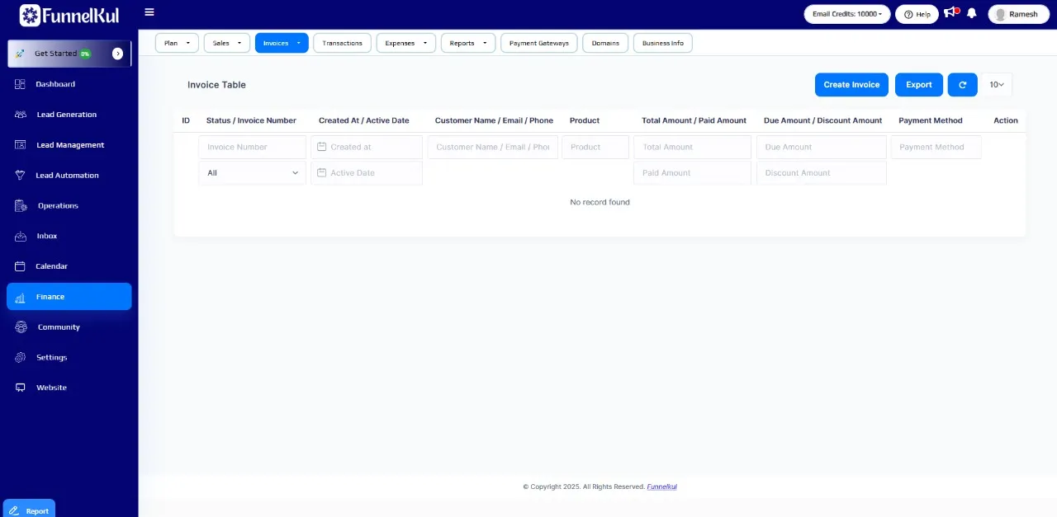The width and height of the screenshot is (1057, 517).
Task: Open Calendar from the sidebar
Action: [51, 266]
